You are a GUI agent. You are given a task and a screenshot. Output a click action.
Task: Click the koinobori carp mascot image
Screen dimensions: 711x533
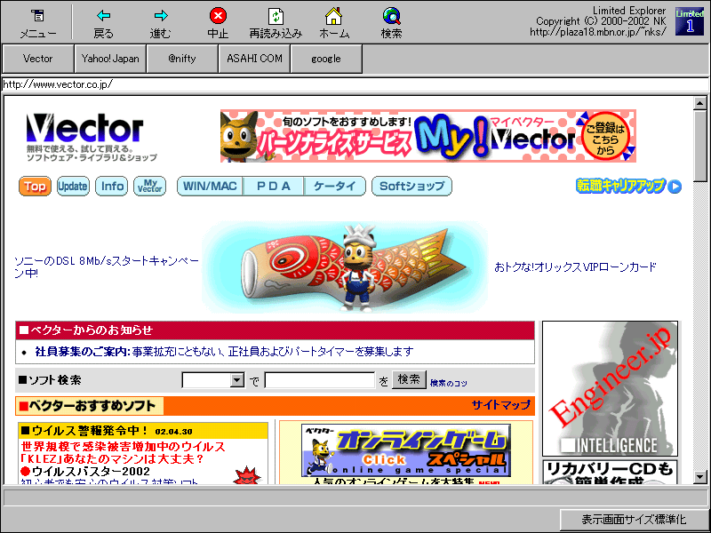click(345, 267)
